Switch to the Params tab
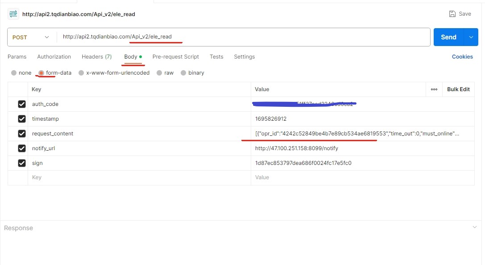Viewport: 485px width, 265px height. (x=17, y=57)
